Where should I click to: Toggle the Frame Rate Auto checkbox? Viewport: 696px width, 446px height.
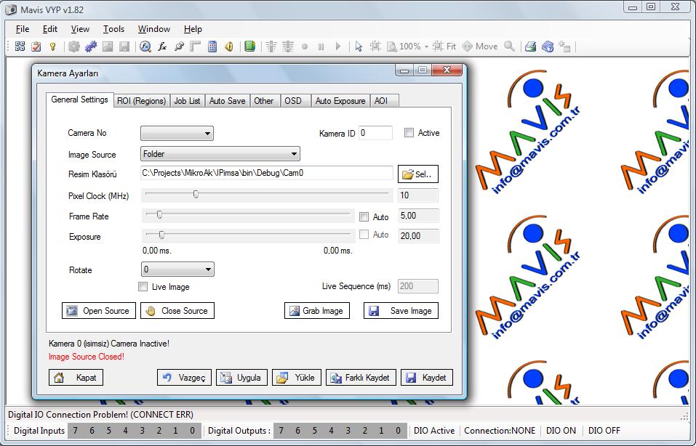point(364,216)
